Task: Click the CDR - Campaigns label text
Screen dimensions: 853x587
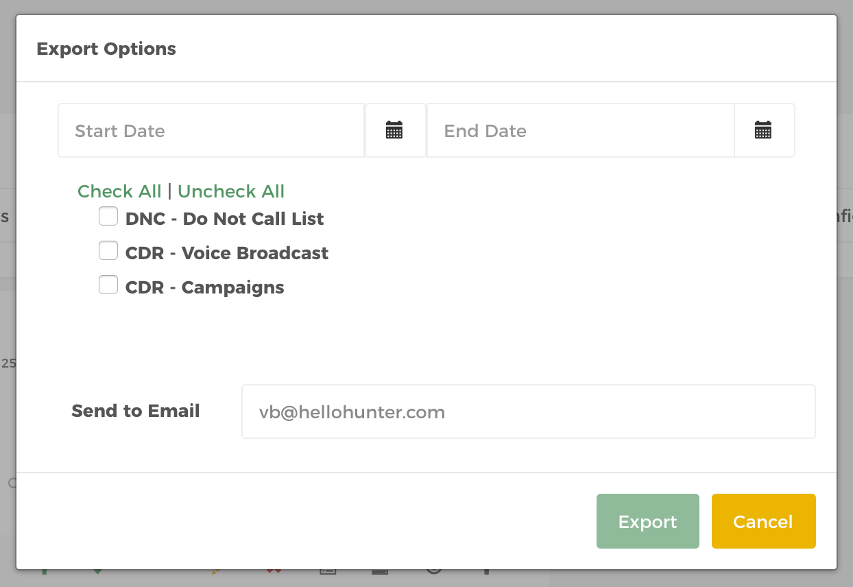Action: pyautogui.click(x=205, y=287)
